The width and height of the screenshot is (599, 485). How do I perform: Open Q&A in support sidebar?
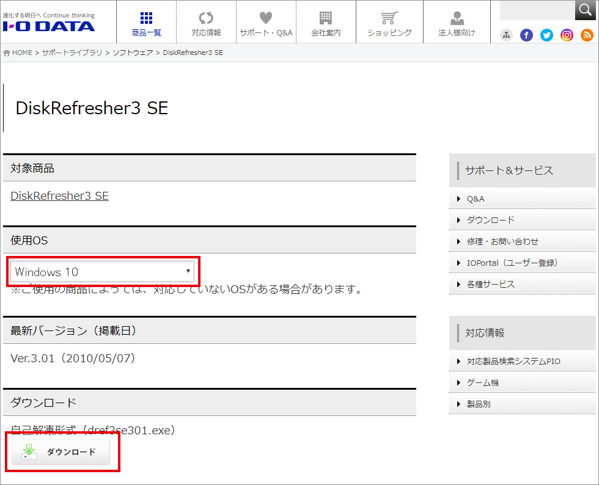click(523, 199)
